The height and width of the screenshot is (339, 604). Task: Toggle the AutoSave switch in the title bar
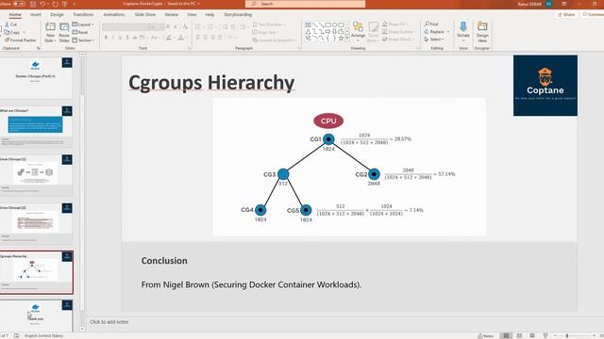click(x=19, y=4)
